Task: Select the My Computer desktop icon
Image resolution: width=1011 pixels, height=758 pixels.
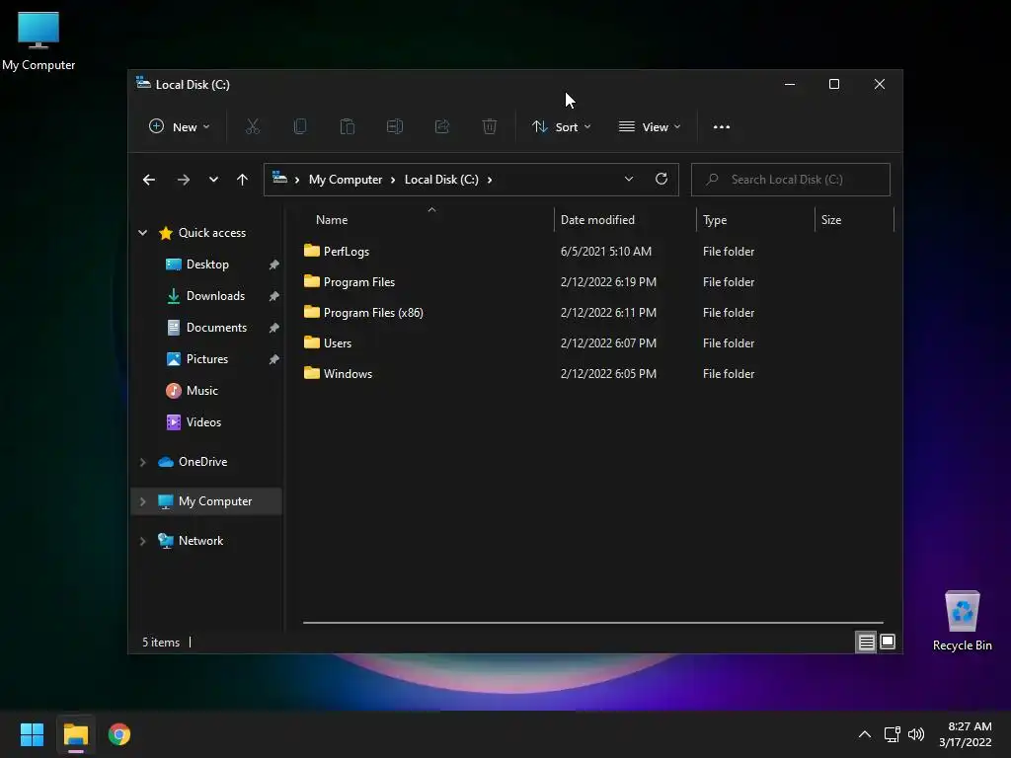Action: click(39, 39)
